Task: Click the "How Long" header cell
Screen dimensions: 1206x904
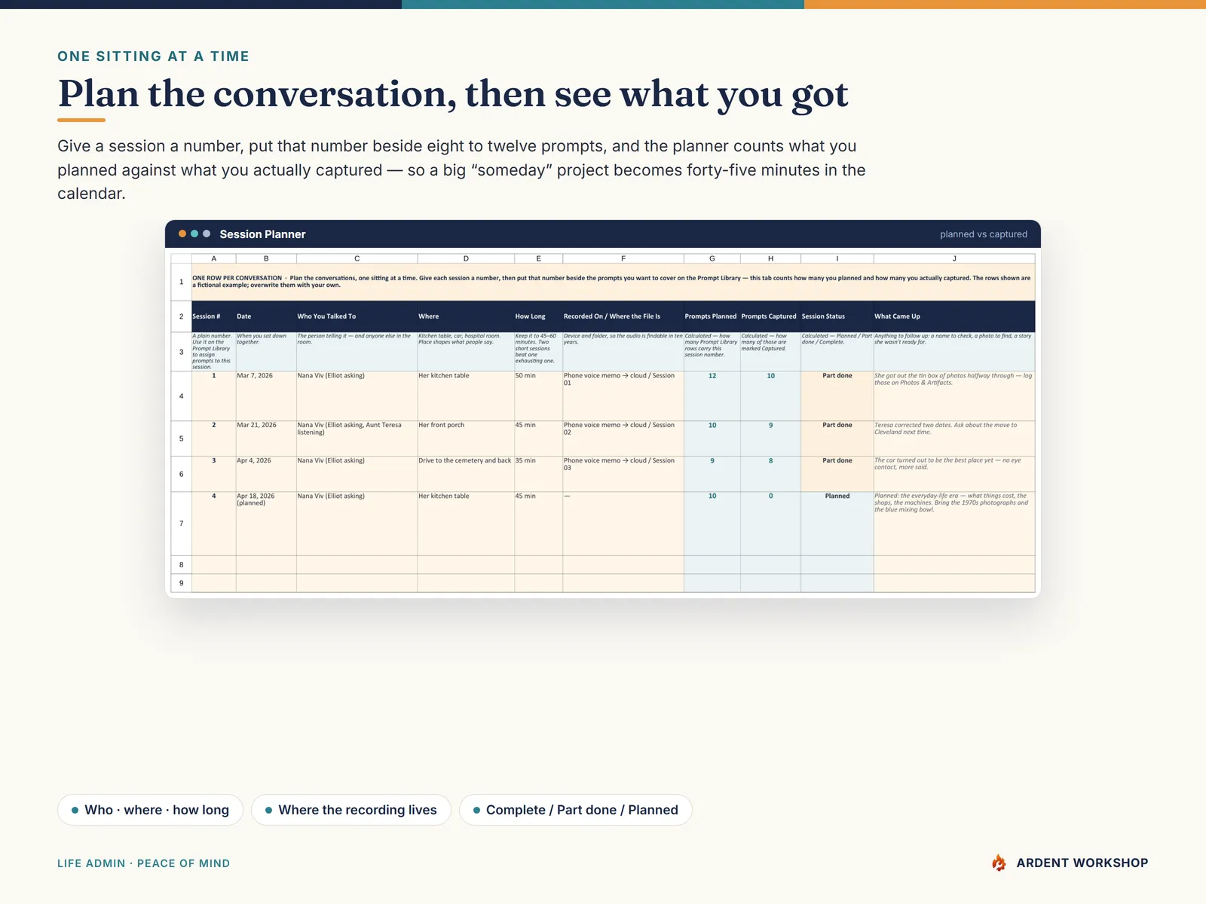Action: [538, 316]
